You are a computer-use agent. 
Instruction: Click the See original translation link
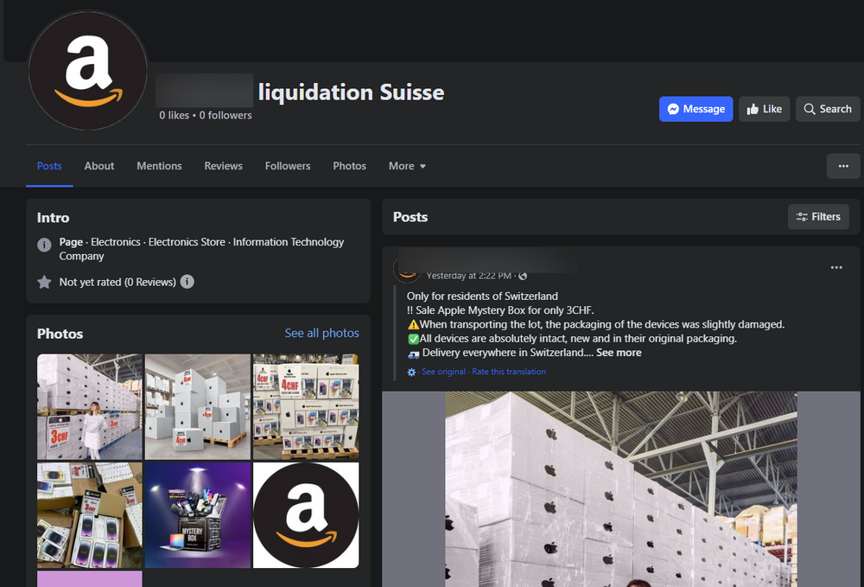pyautogui.click(x=443, y=372)
